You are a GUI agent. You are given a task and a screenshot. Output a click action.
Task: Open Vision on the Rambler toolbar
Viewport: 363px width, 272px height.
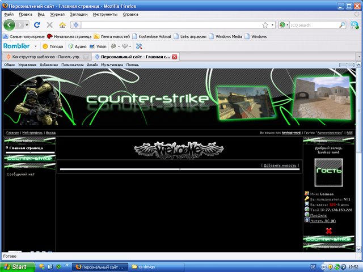[98, 46]
